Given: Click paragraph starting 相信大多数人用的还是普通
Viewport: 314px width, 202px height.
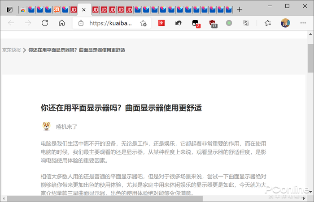Looking at the screenshot, I should 153,185.
